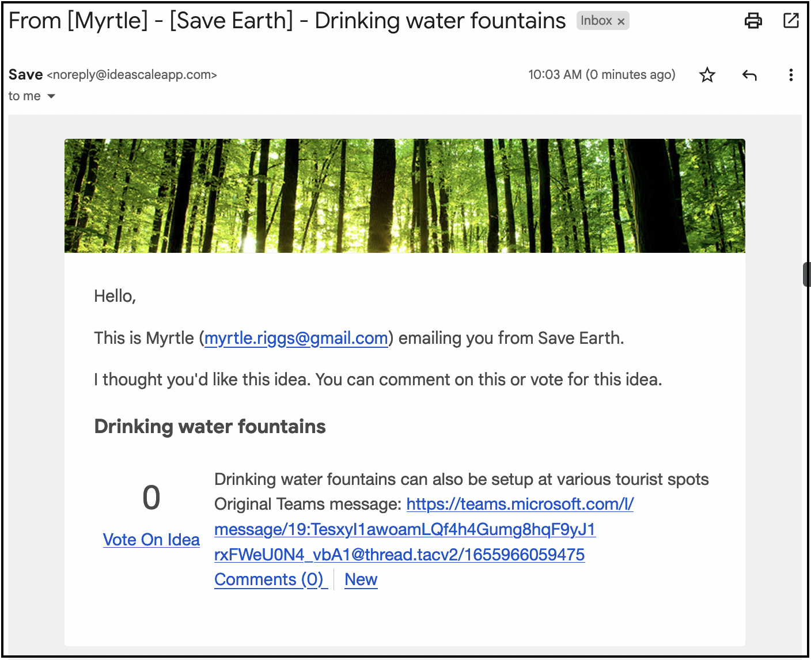Click the 'Hello,' greeting text
The height and width of the screenshot is (660, 811).
pyautogui.click(x=115, y=296)
